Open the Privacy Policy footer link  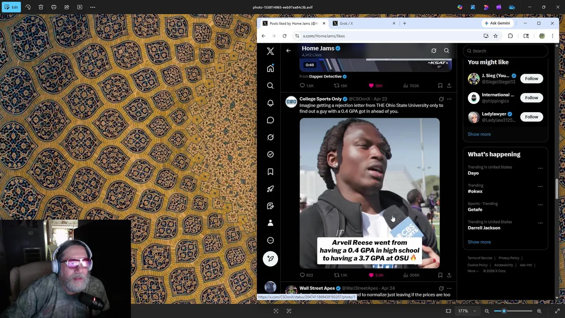click(x=509, y=258)
